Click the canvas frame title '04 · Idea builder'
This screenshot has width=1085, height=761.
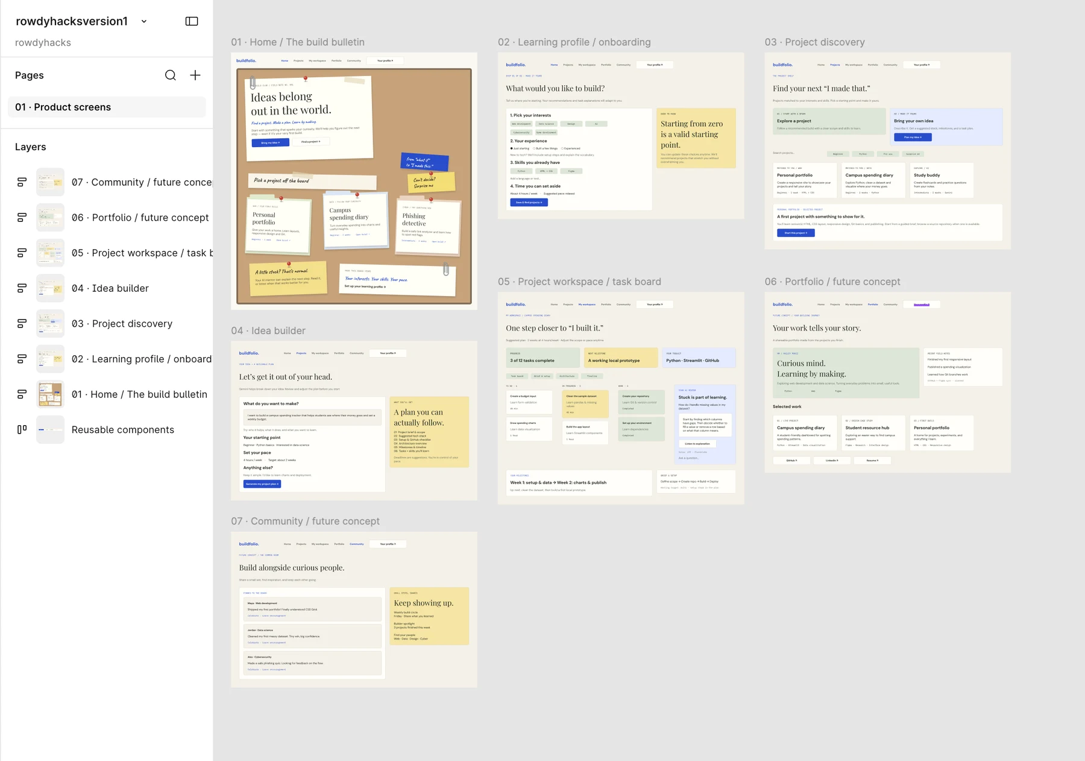pyautogui.click(x=268, y=330)
